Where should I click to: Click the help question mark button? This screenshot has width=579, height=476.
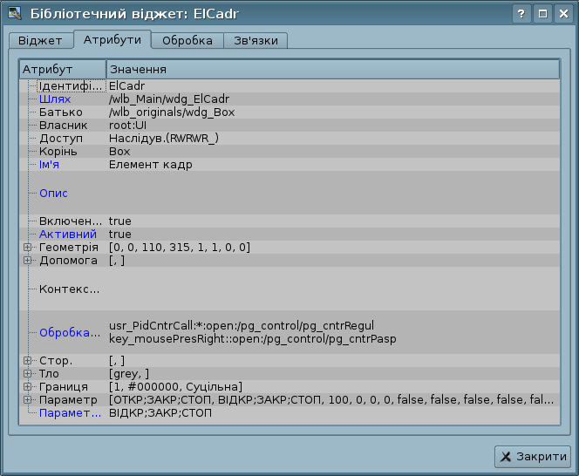pos(521,14)
